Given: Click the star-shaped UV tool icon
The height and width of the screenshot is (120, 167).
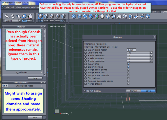Looking at the screenshot, I should pos(108,16).
